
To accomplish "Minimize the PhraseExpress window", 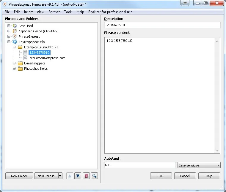I will coord(198,3).
